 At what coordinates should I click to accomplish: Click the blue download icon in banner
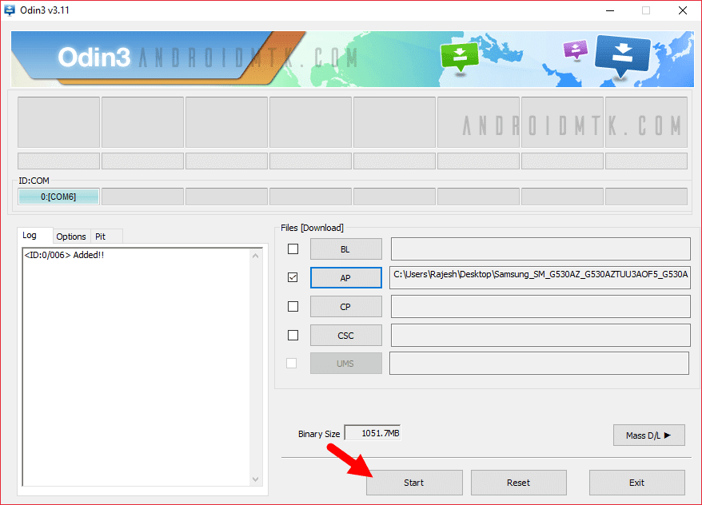[623, 58]
